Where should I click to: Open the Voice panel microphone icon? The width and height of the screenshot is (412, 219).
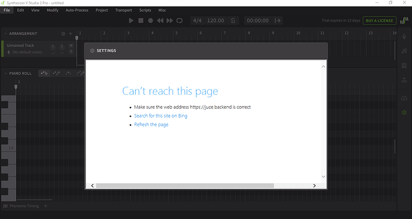click(404, 37)
